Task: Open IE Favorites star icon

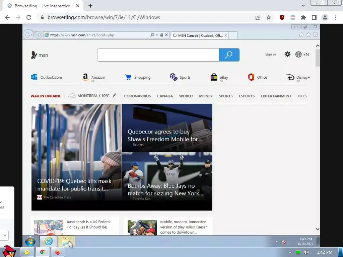Action: [308, 35]
